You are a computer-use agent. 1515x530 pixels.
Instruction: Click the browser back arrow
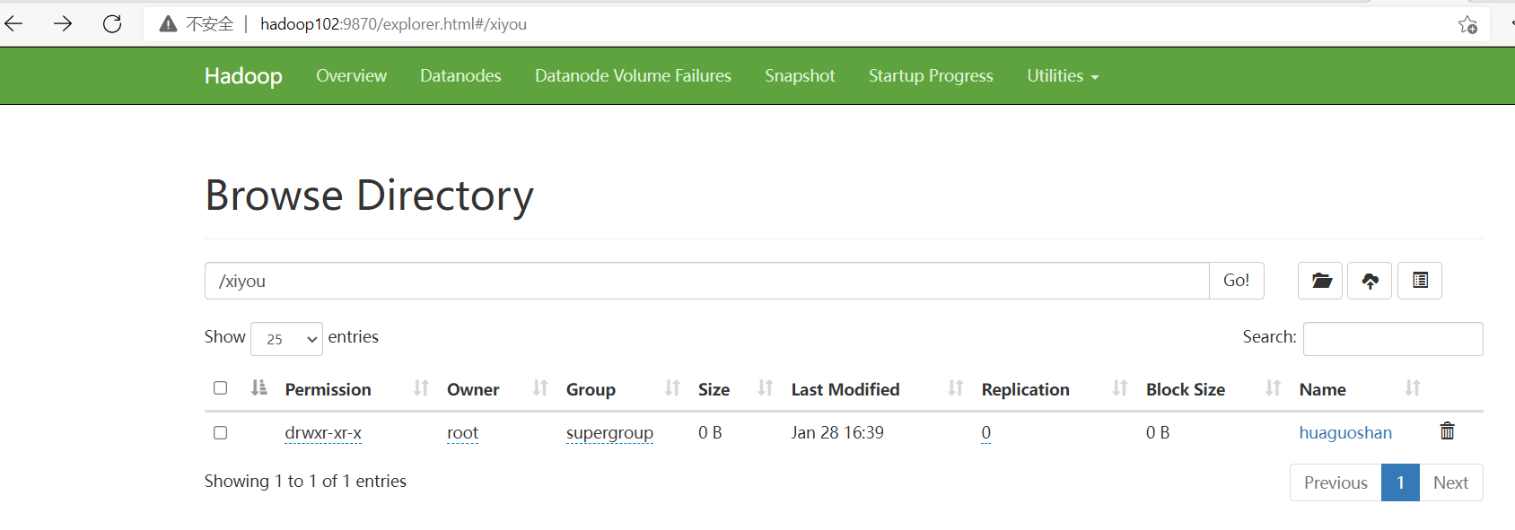15,24
